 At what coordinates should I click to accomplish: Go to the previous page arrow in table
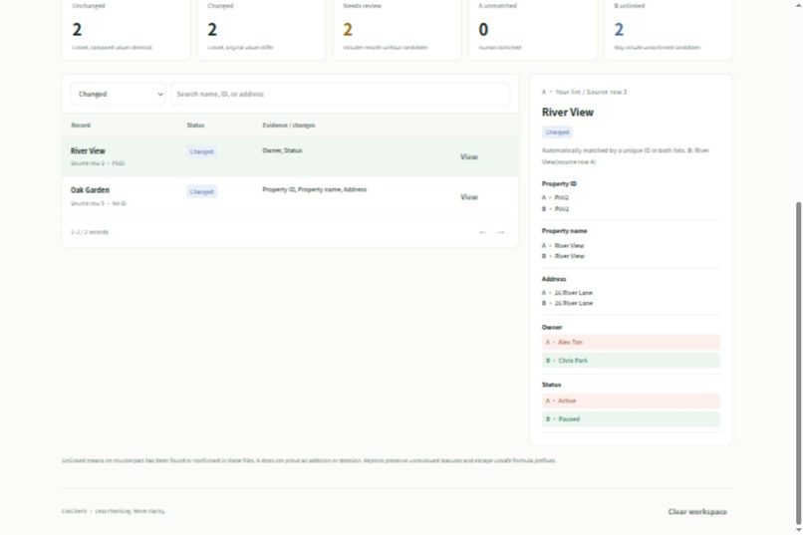(x=482, y=232)
